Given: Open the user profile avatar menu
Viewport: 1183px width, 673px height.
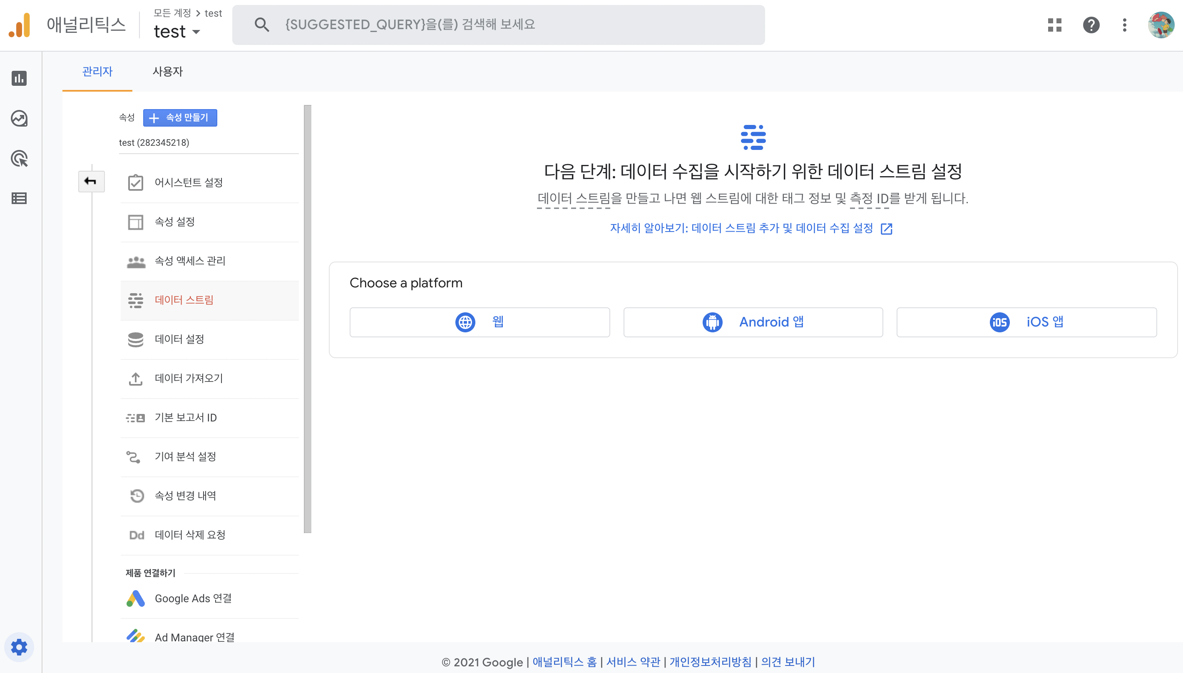Looking at the screenshot, I should click(1161, 25).
